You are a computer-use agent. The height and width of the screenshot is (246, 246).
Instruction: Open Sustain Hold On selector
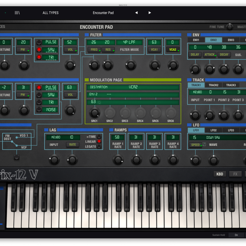click(236, 235)
